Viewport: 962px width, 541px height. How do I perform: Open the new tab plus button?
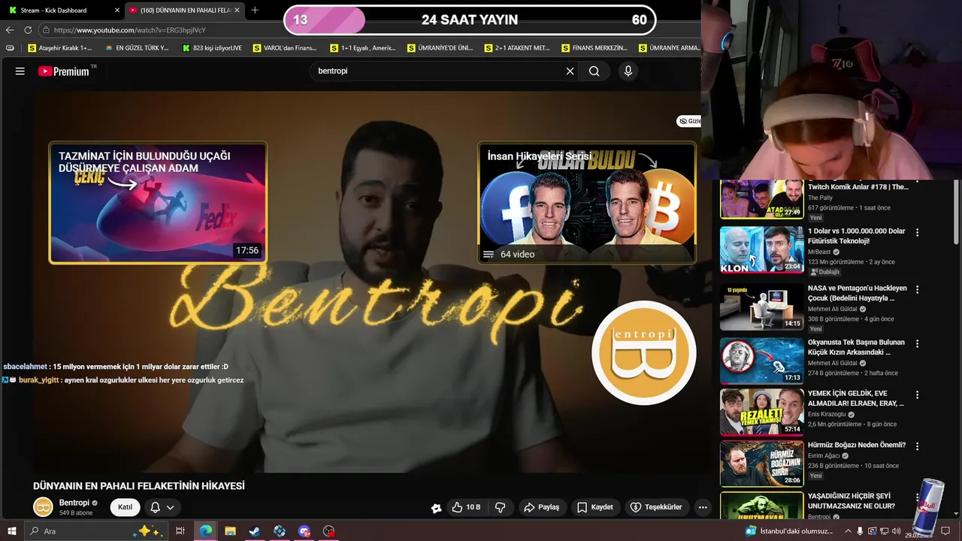coord(255,10)
